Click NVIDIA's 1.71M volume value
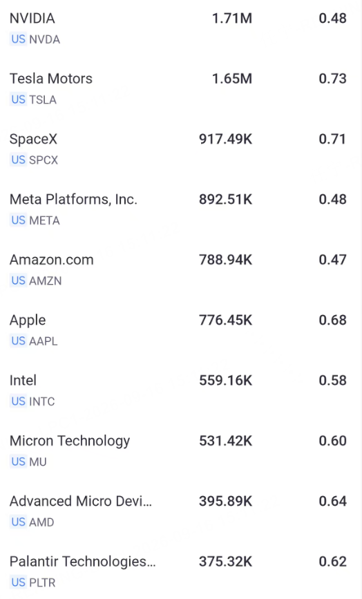362x599 pixels. pyautogui.click(x=232, y=19)
